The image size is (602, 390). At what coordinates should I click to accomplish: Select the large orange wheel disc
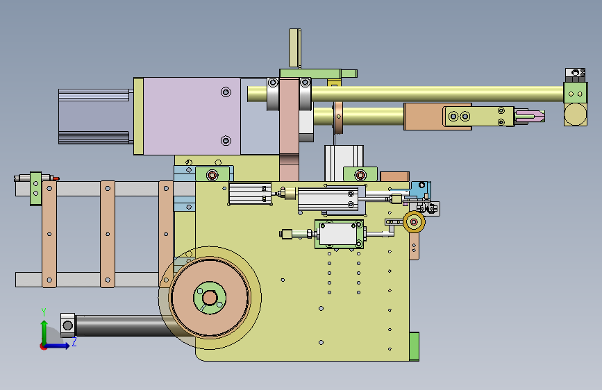pyautogui.click(x=210, y=298)
